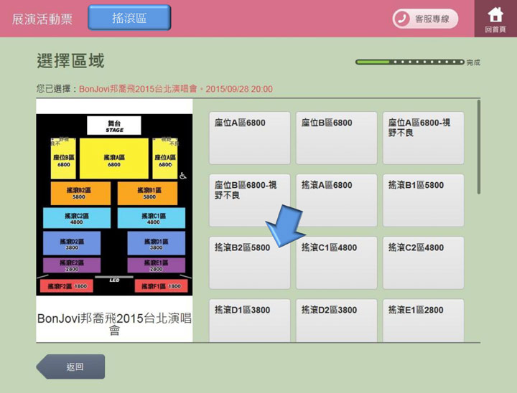Viewport: 517px width, 393px height.
Task: Pick the 搖滾B1區5800 zone
Action: [x=423, y=200]
